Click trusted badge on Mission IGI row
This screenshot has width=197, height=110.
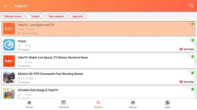point(193,73)
